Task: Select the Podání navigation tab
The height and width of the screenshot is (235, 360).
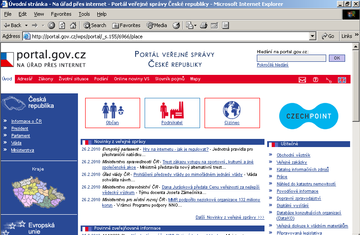Action: click(101, 79)
